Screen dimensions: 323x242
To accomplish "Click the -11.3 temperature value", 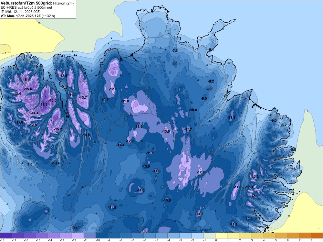I will tap(231, 117).
